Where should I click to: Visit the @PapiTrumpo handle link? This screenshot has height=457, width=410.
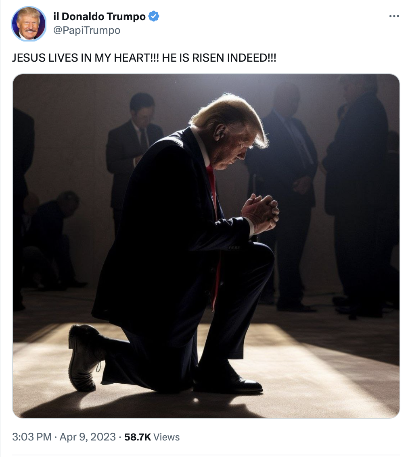tap(87, 30)
